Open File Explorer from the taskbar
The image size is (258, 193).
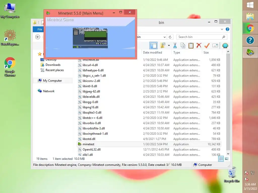[x=250, y=17]
